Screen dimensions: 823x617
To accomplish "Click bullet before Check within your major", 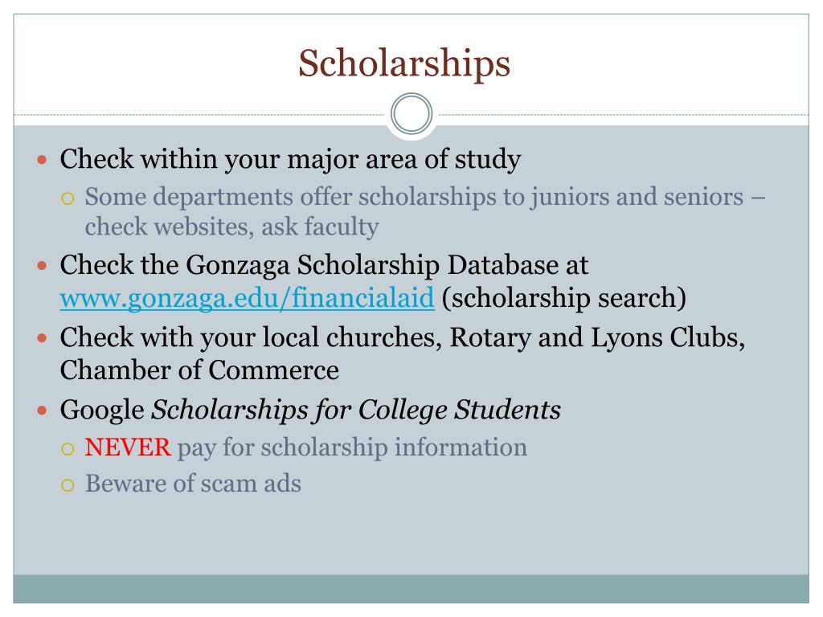I will click(x=43, y=160).
